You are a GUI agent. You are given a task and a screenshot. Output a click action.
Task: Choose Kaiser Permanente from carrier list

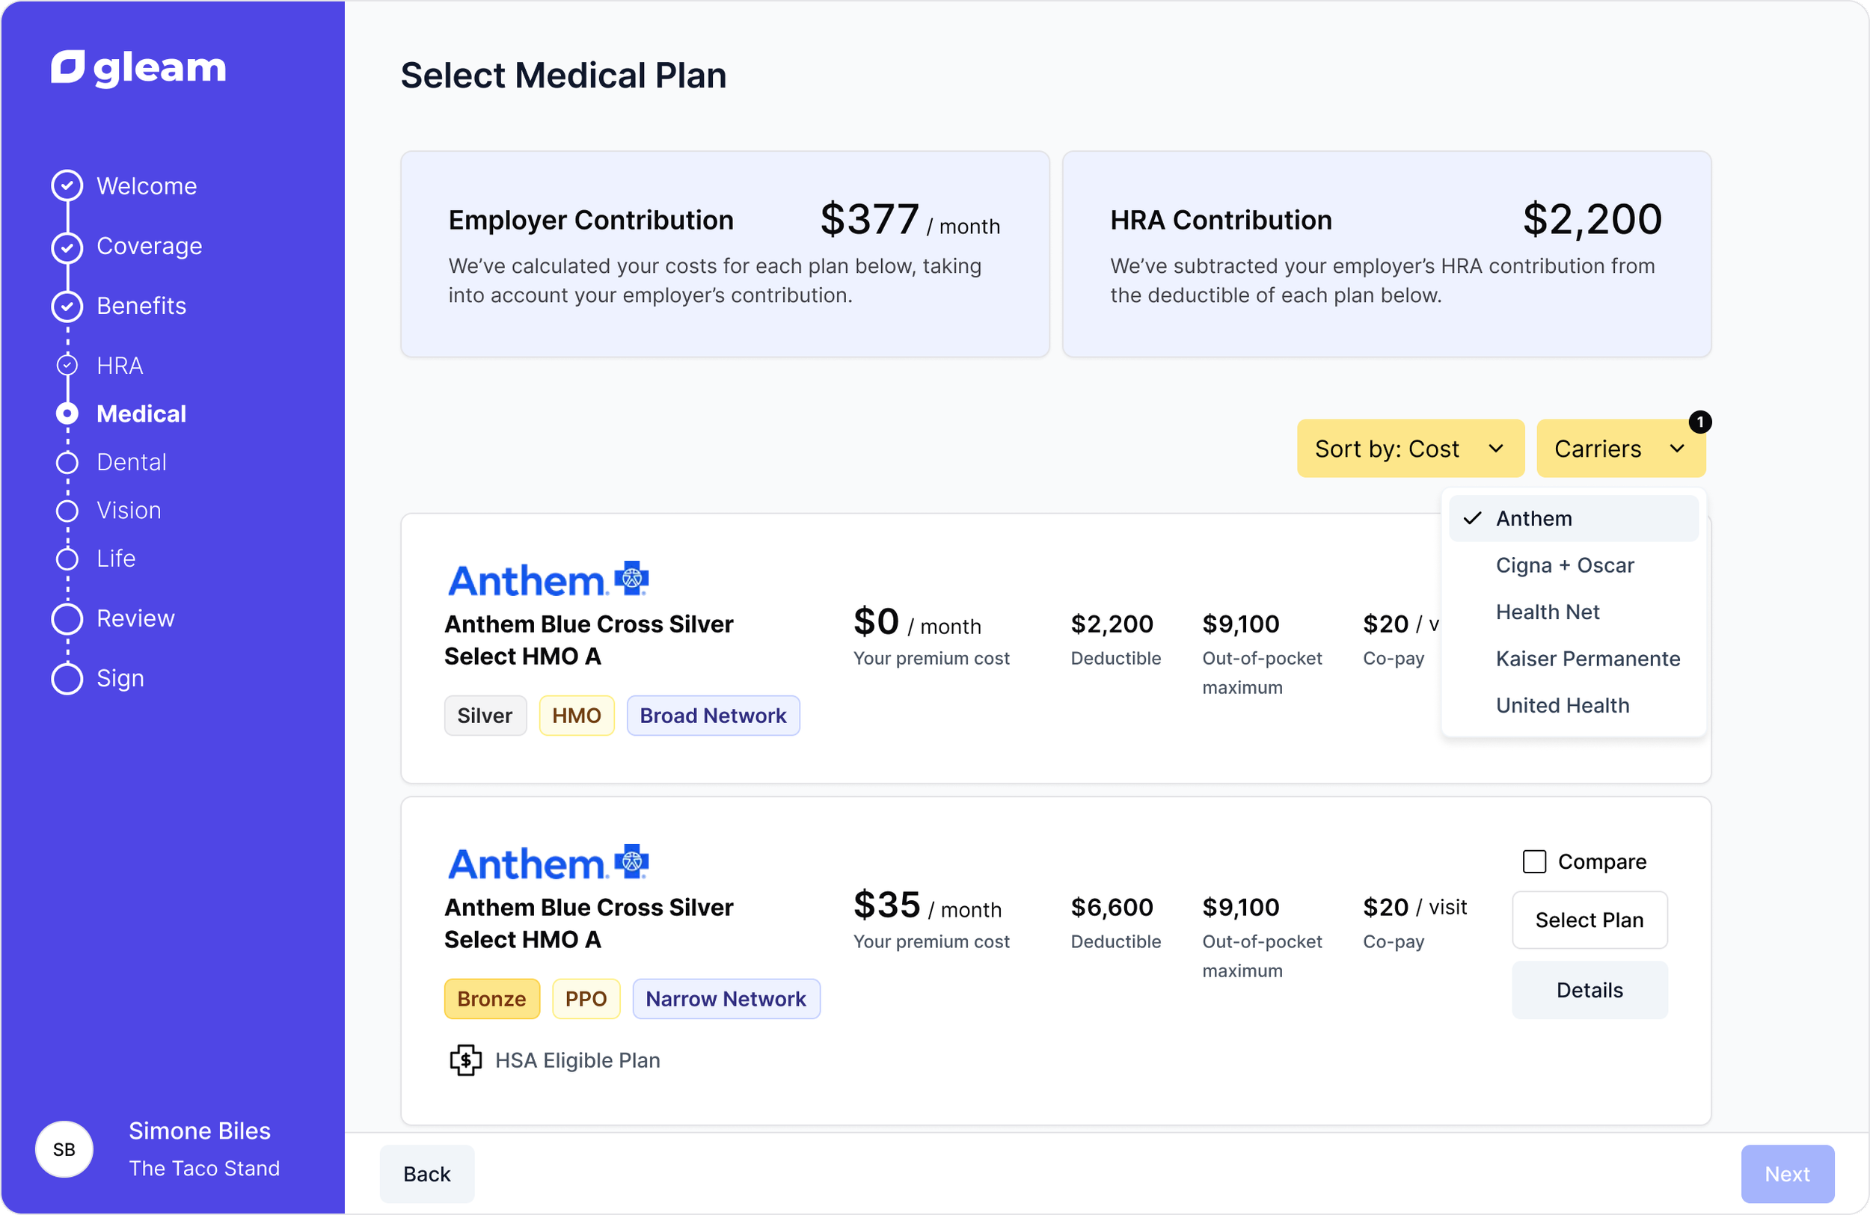(x=1587, y=659)
